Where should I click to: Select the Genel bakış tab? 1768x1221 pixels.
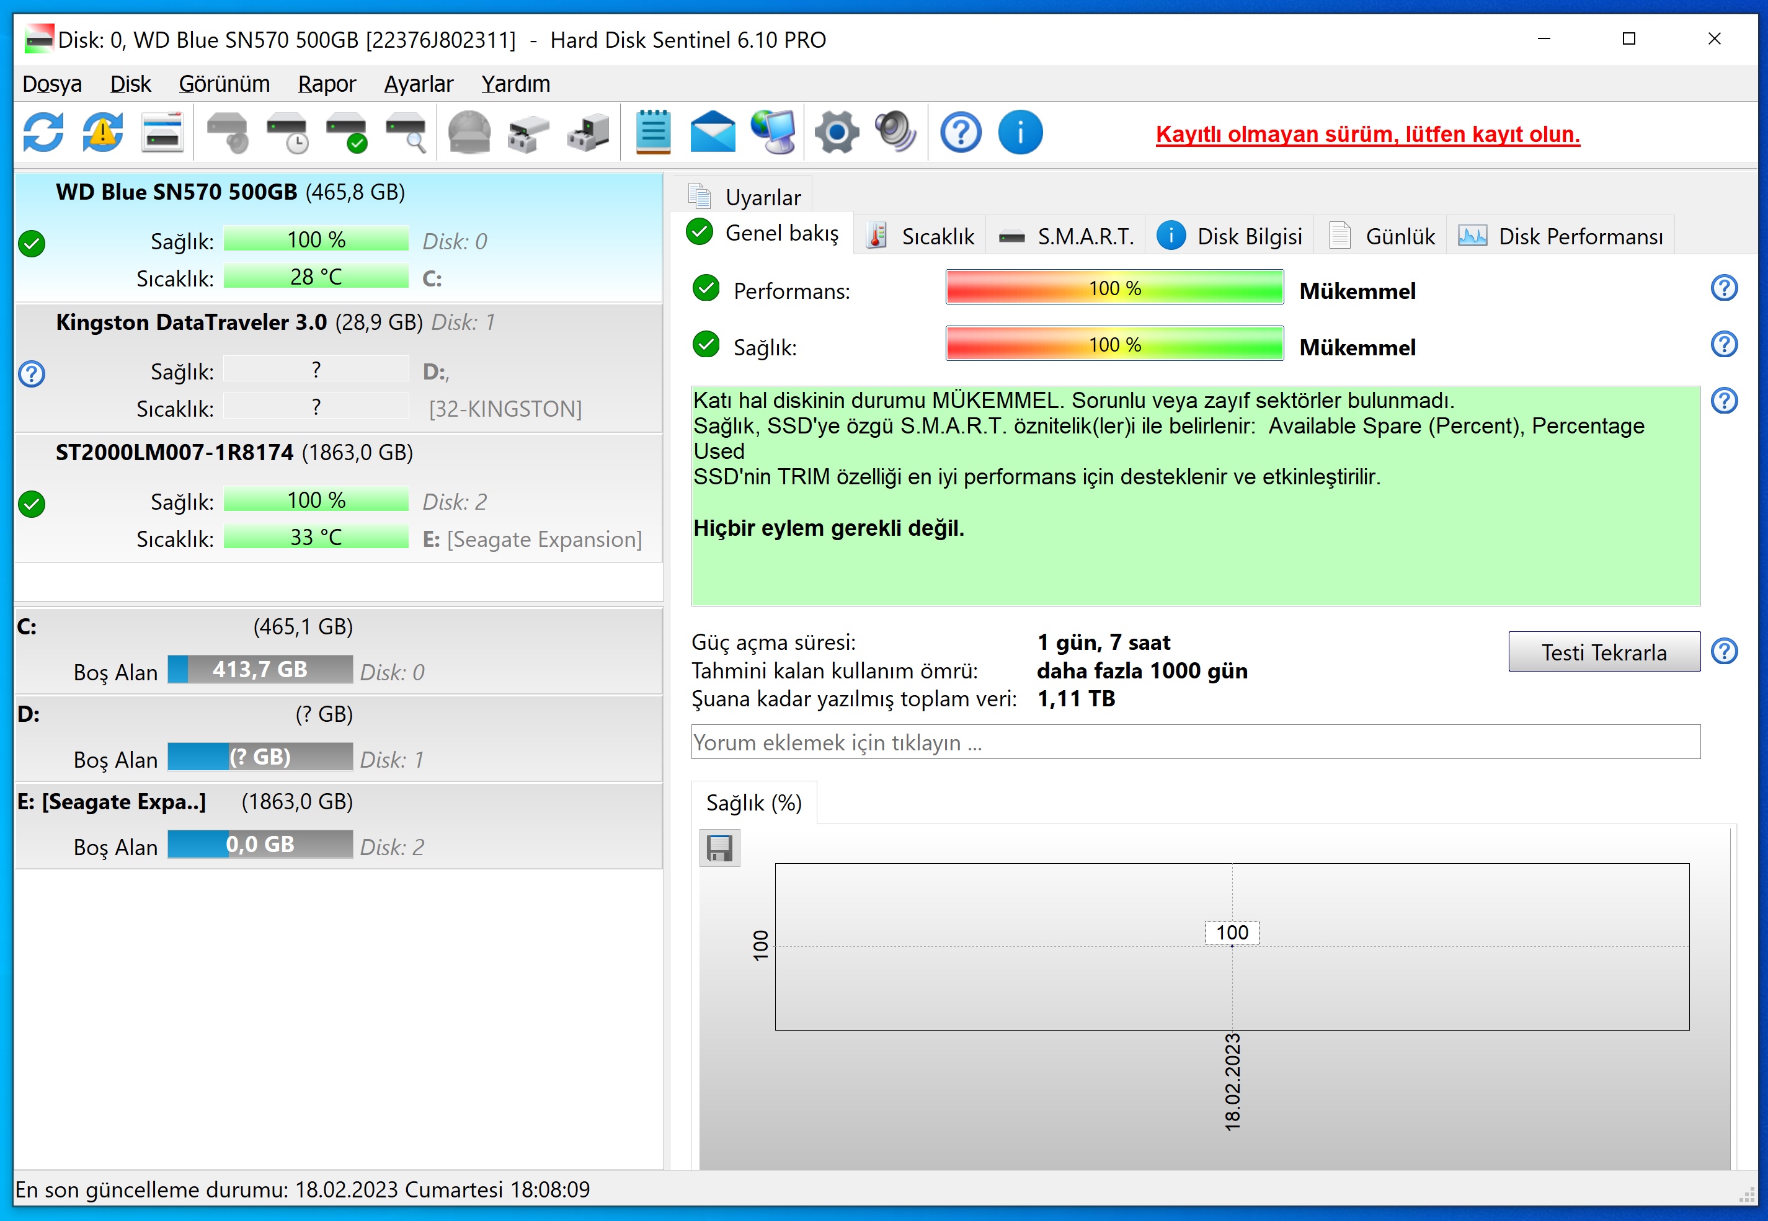click(763, 233)
